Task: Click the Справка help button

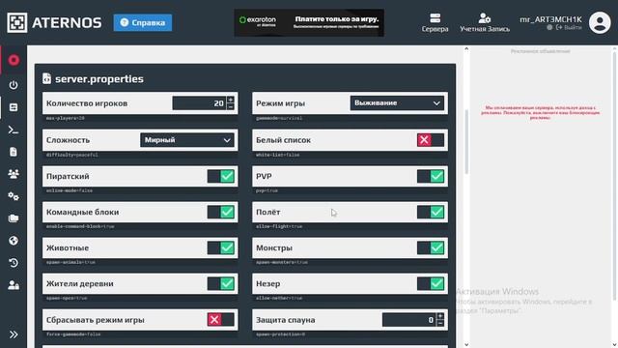Action: [x=143, y=23]
